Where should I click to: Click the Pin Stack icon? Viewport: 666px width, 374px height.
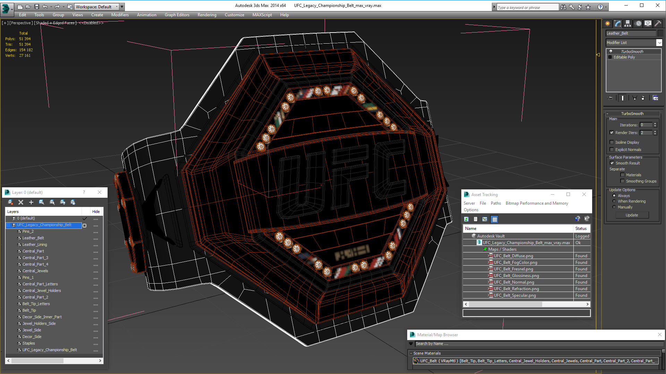(611, 98)
